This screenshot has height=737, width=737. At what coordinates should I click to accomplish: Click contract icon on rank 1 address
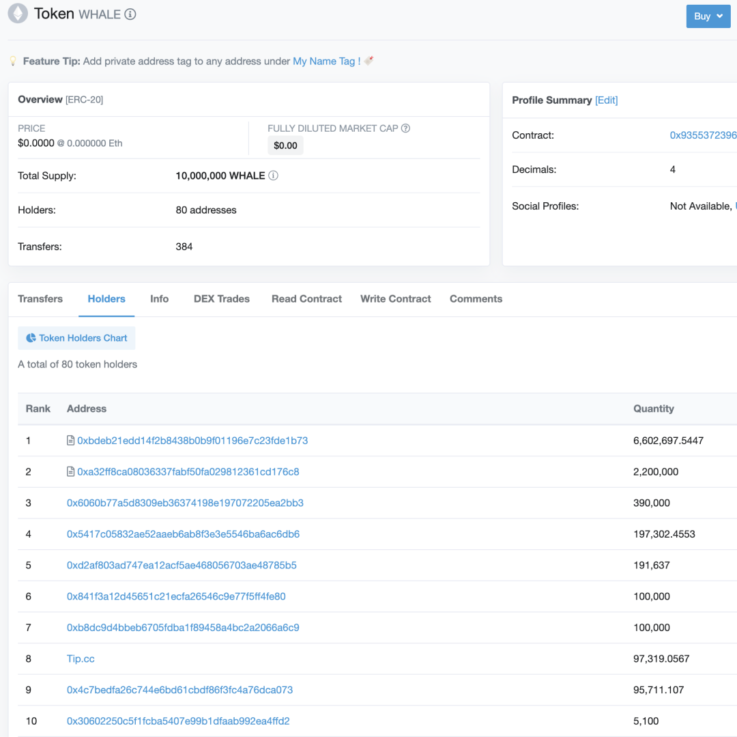coord(71,441)
